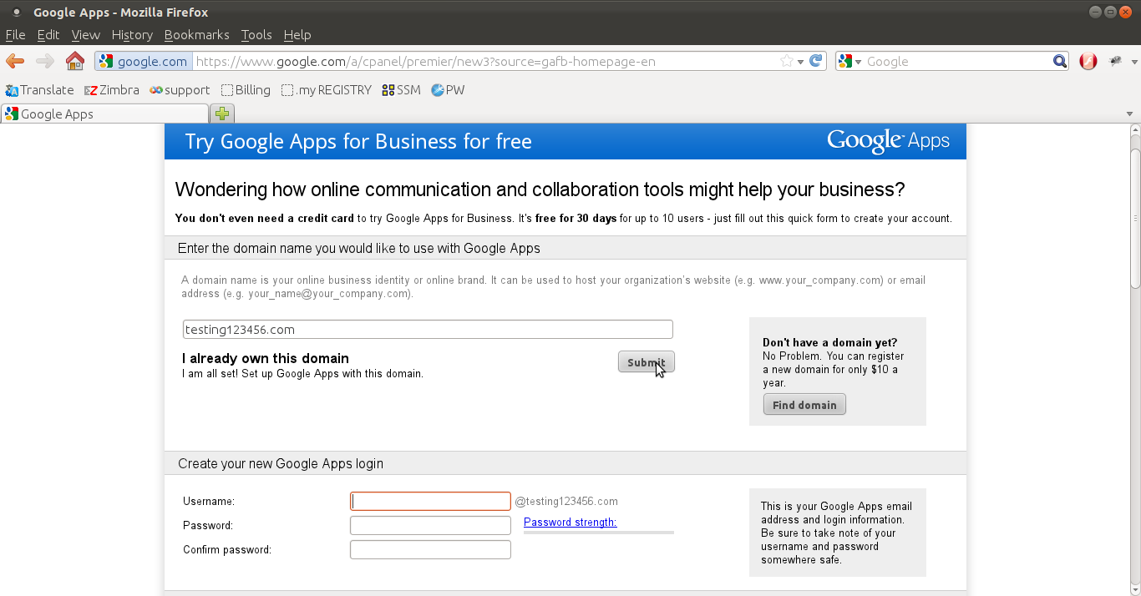Open the Billing bookmark
The width and height of the screenshot is (1141, 596).
coord(246,90)
